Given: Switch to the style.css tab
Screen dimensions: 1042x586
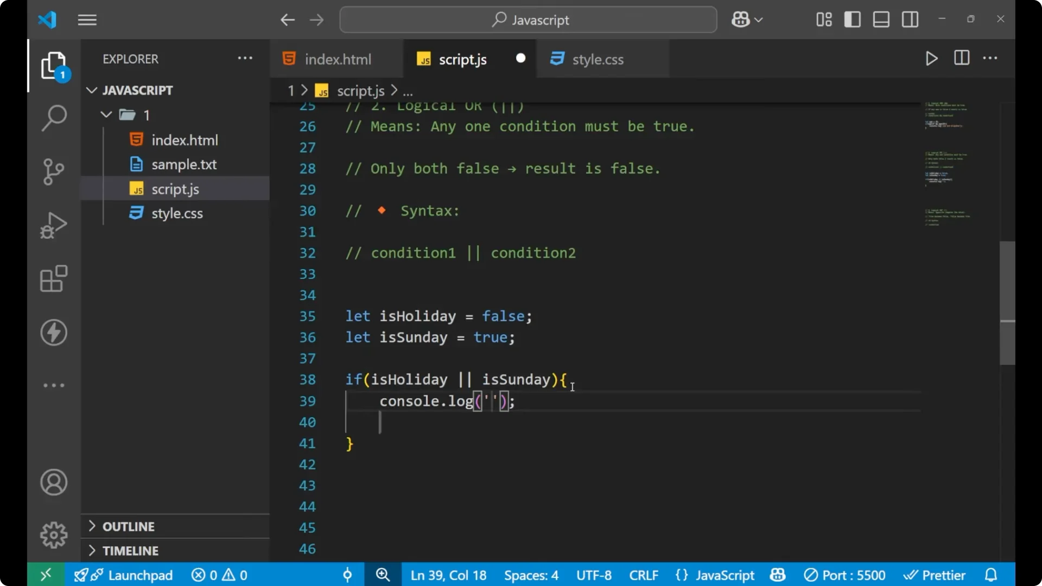Looking at the screenshot, I should click(x=599, y=59).
